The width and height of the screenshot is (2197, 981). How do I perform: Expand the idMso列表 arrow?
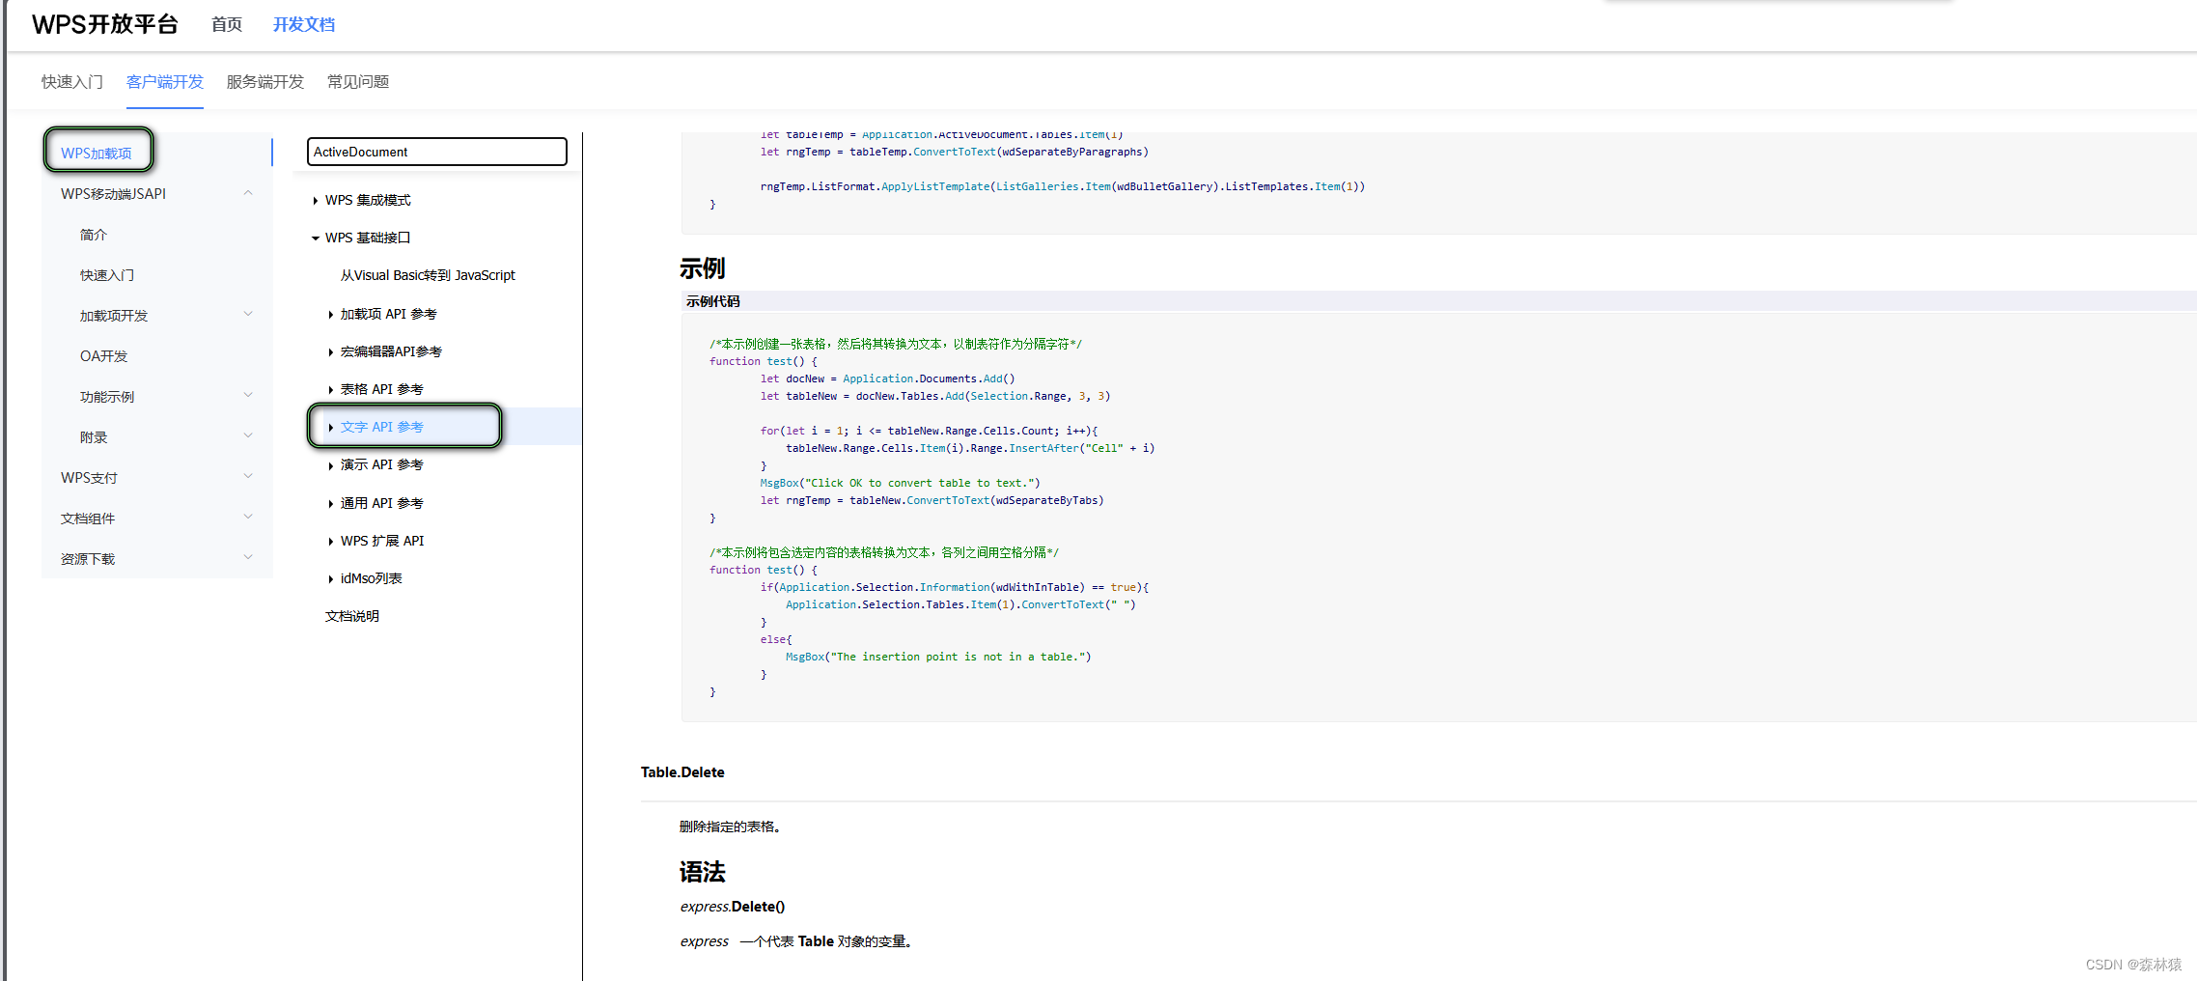point(330,579)
